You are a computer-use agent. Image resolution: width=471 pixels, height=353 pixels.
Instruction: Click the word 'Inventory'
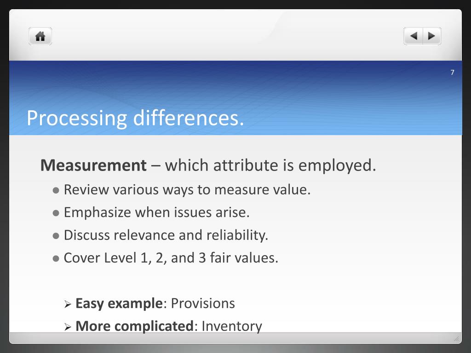(232, 326)
